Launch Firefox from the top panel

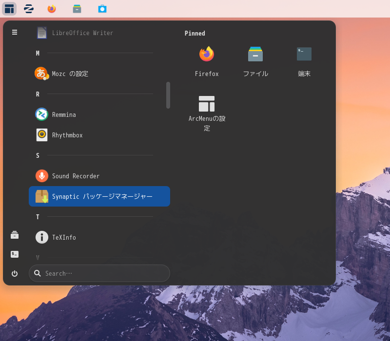[52, 9]
